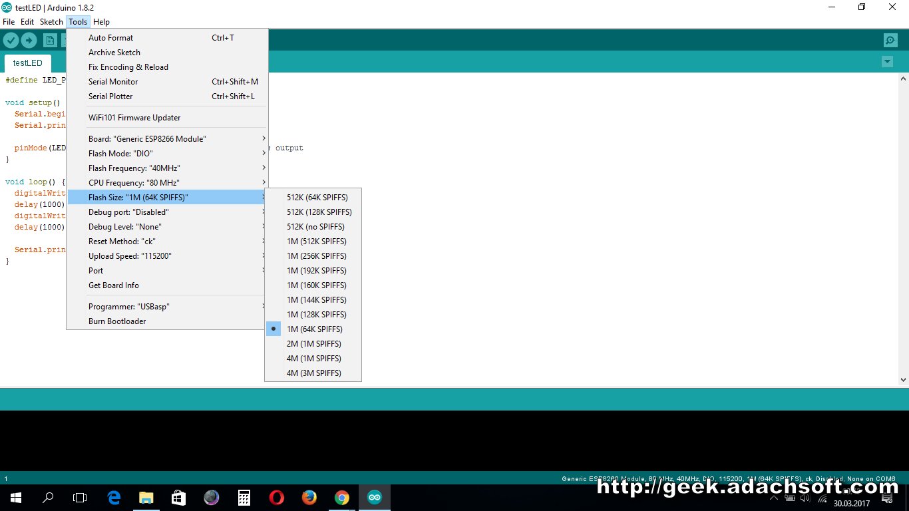Open Serial Monitor from Tools menu
The image size is (909, 511).
(167, 82)
